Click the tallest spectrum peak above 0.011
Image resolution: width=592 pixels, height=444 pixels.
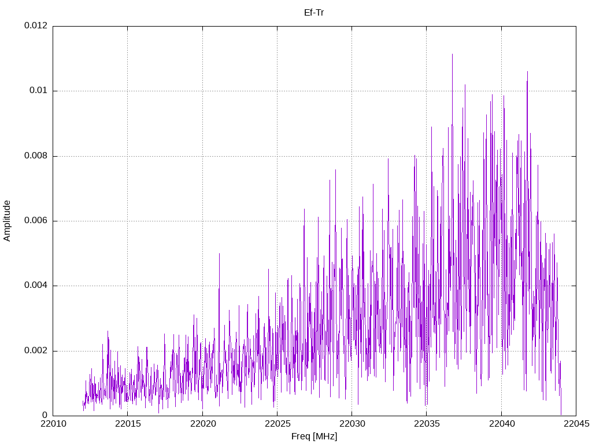tap(452, 55)
